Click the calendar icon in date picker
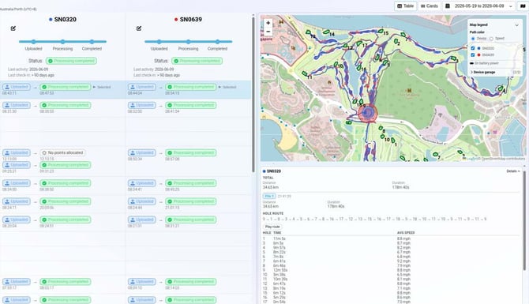 (448, 6)
